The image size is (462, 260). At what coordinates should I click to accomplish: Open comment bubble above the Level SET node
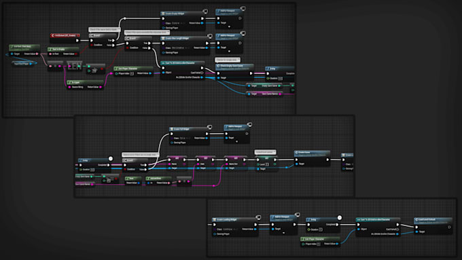pyautogui.click(x=265, y=152)
